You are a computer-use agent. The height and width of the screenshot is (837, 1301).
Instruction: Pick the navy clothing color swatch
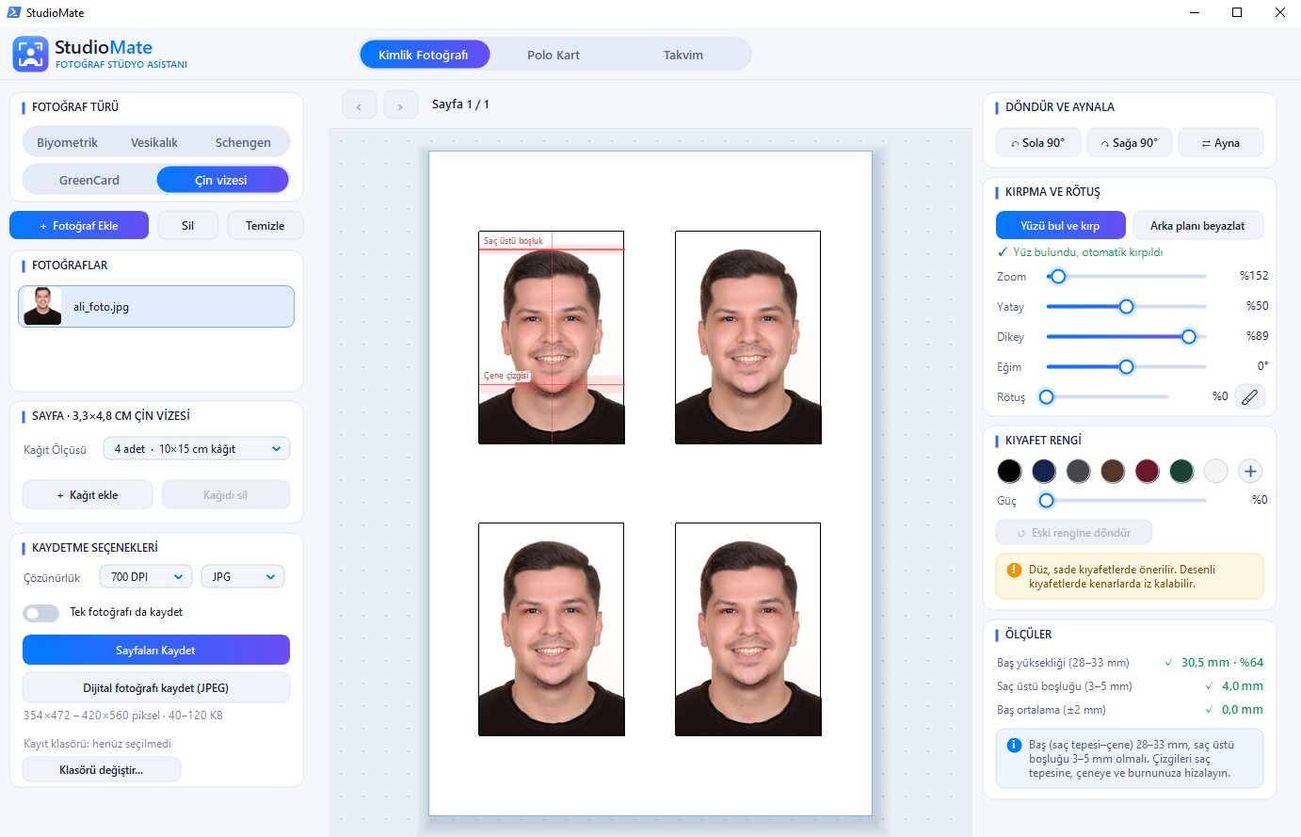[x=1043, y=471]
